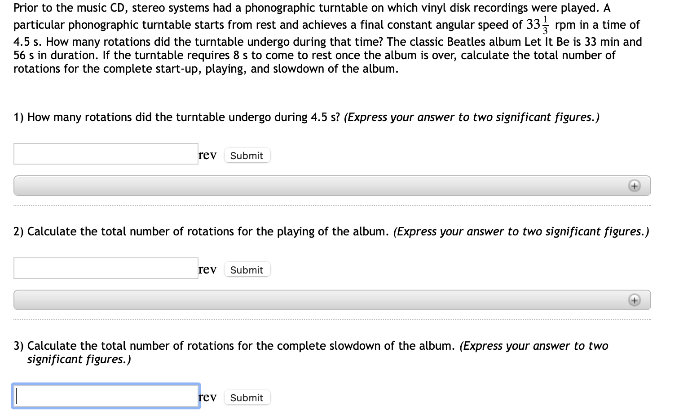Submit the answer for question 3

point(247,397)
